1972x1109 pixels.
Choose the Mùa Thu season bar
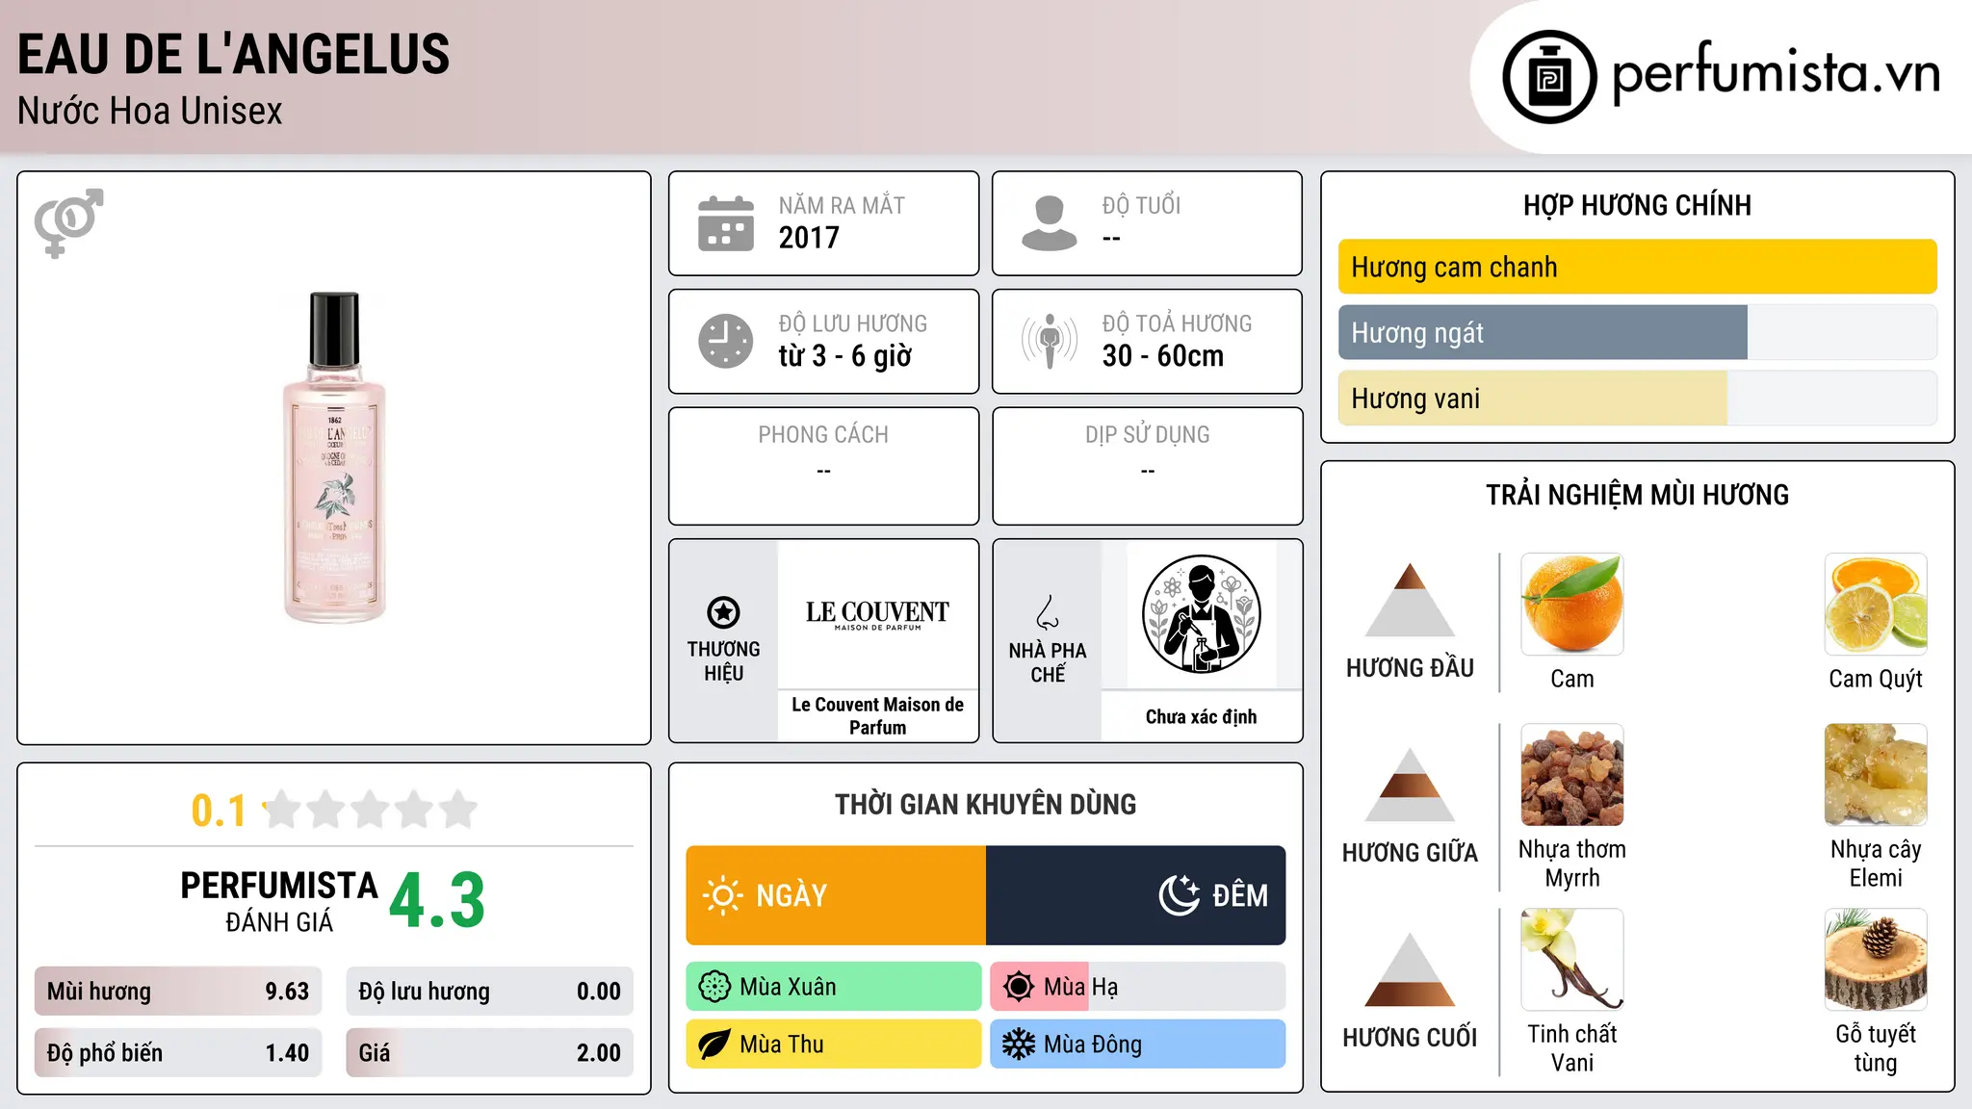pos(834,1045)
